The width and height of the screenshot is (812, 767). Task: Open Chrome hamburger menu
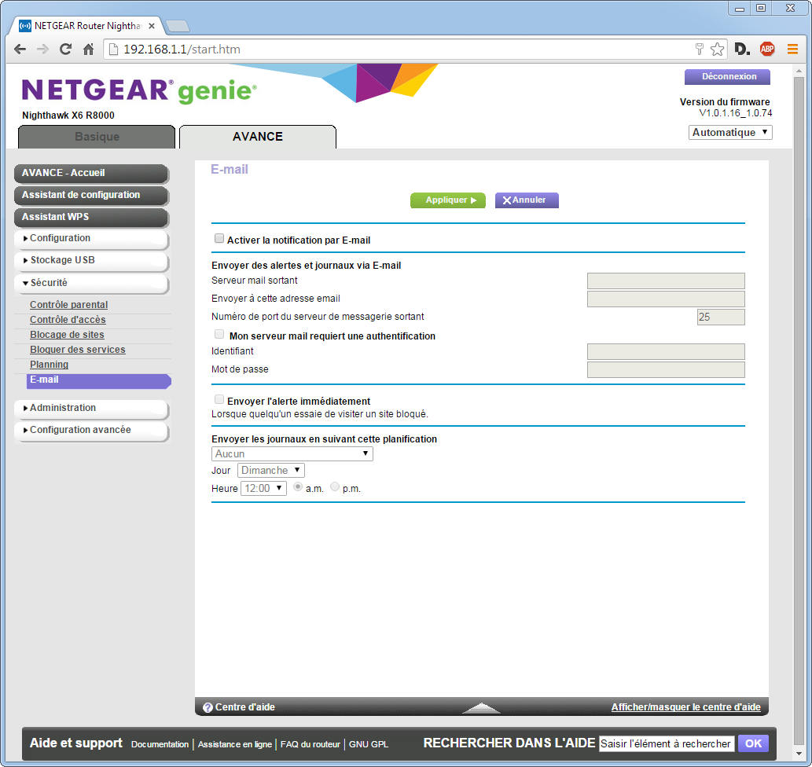point(792,50)
